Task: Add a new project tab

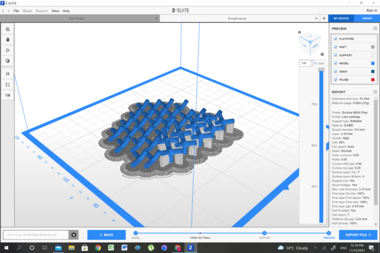Action: point(324,18)
